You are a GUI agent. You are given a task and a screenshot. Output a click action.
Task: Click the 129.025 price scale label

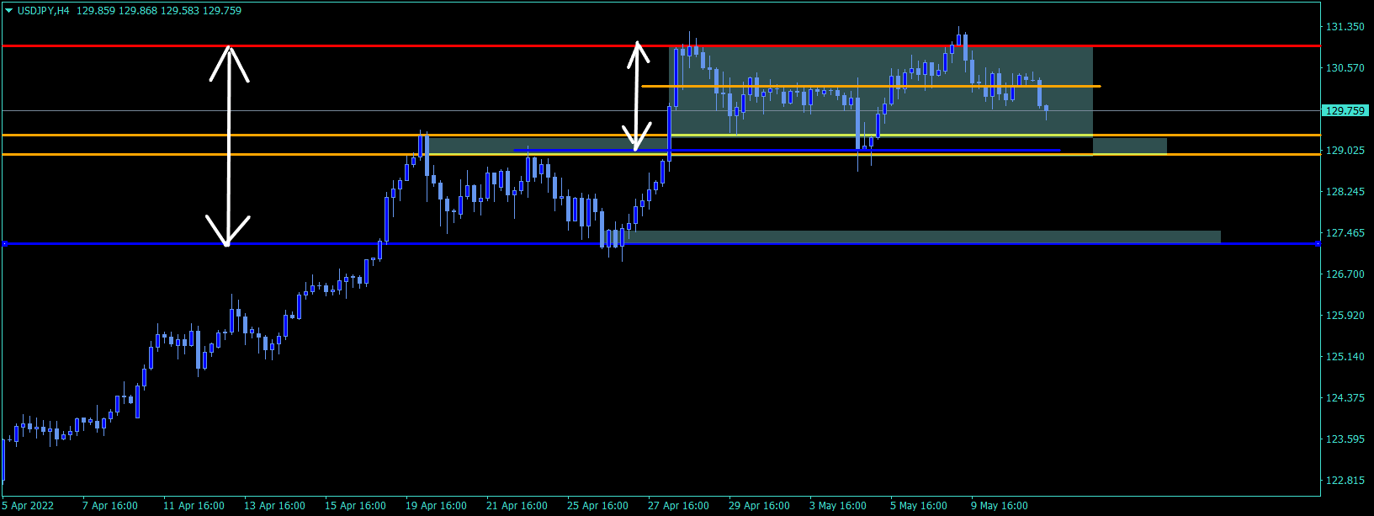click(1345, 151)
